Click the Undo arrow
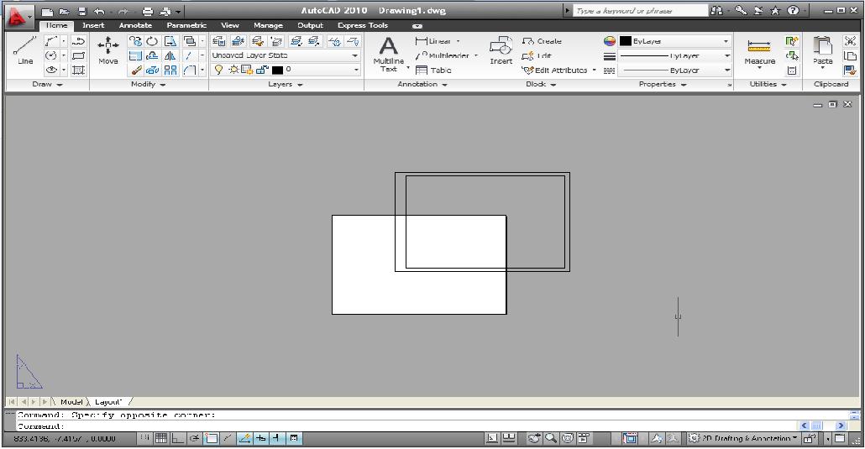Viewport: 865px width, 449px height. 99,11
